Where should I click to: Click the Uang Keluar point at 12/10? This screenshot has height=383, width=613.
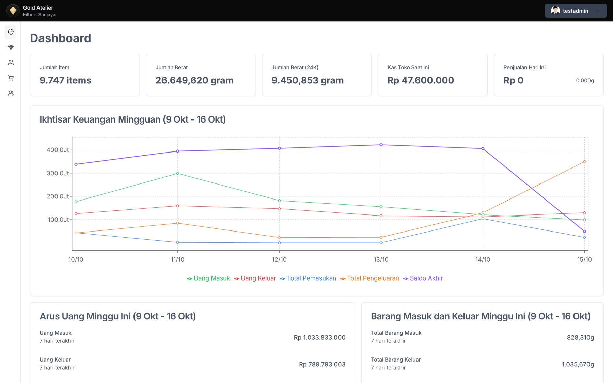pos(279,209)
